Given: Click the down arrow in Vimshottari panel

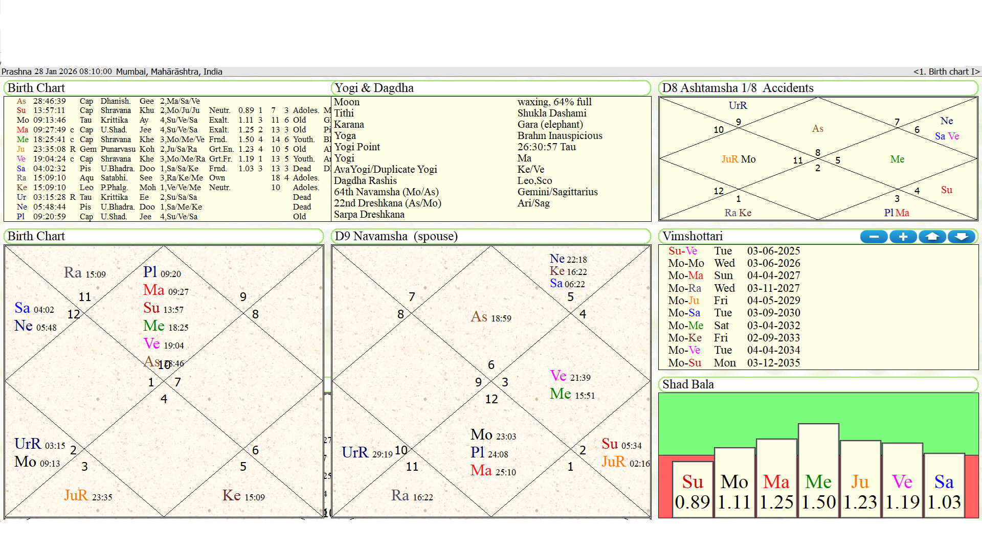Looking at the screenshot, I should [961, 237].
